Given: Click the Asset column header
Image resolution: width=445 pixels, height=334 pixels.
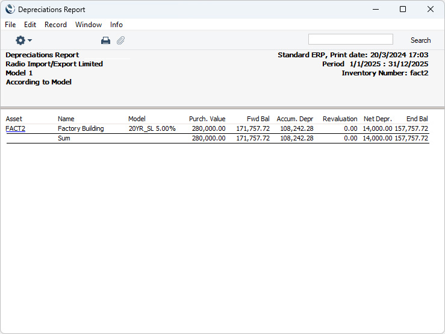Looking at the screenshot, I should (x=14, y=119).
